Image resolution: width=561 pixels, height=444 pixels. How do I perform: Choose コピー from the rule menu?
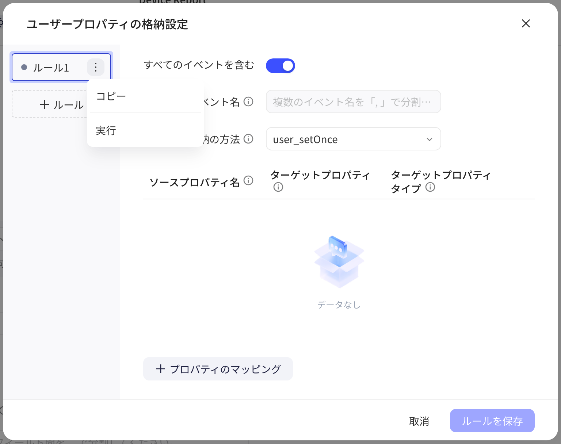click(145, 96)
